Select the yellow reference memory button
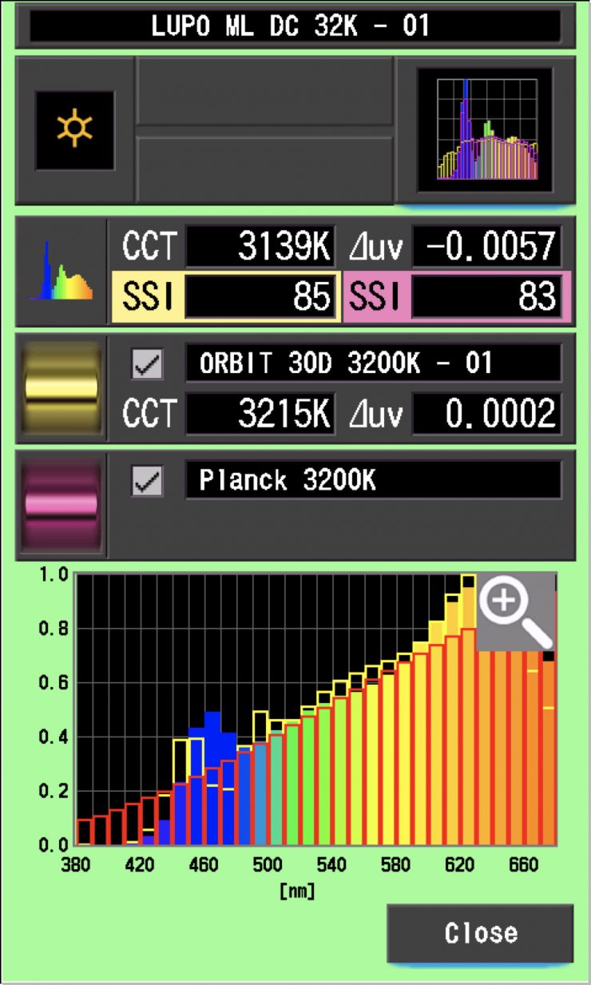Viewport: 591px width, 985px height. [x=61, y=388]
